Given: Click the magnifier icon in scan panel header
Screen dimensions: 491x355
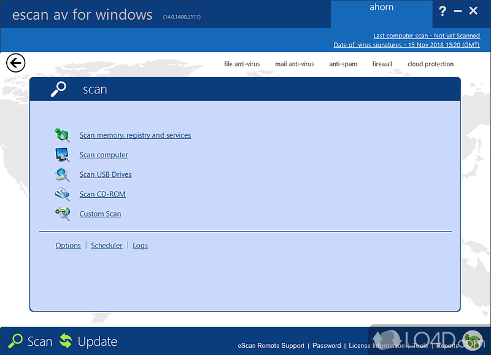Looking at the screenshot, I should pos(58,89).
